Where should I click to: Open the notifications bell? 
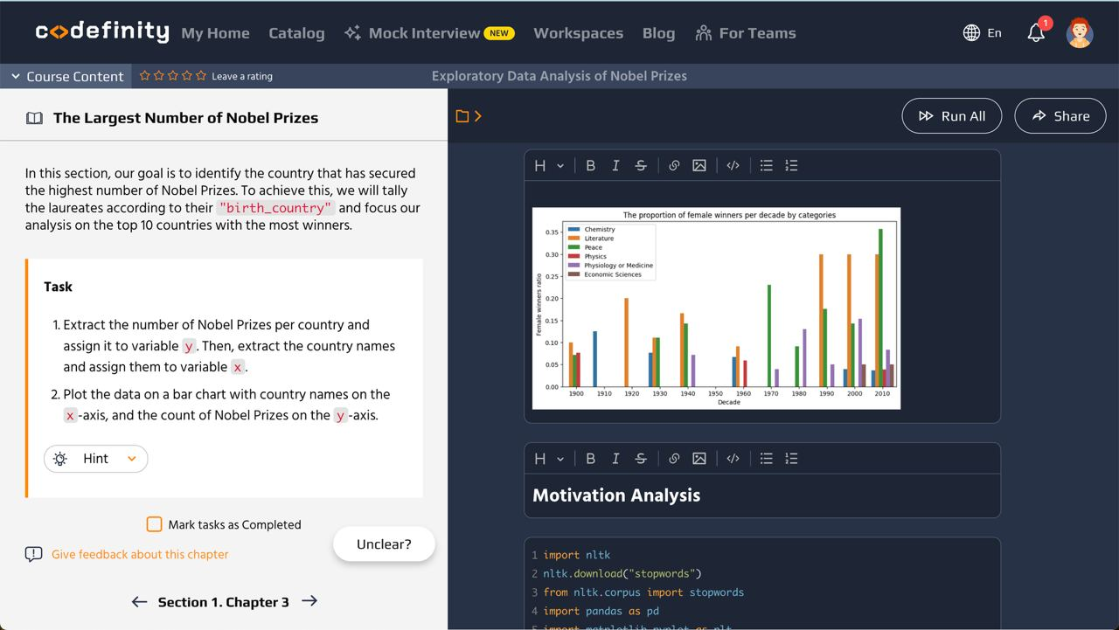(x=1036, y=33)
